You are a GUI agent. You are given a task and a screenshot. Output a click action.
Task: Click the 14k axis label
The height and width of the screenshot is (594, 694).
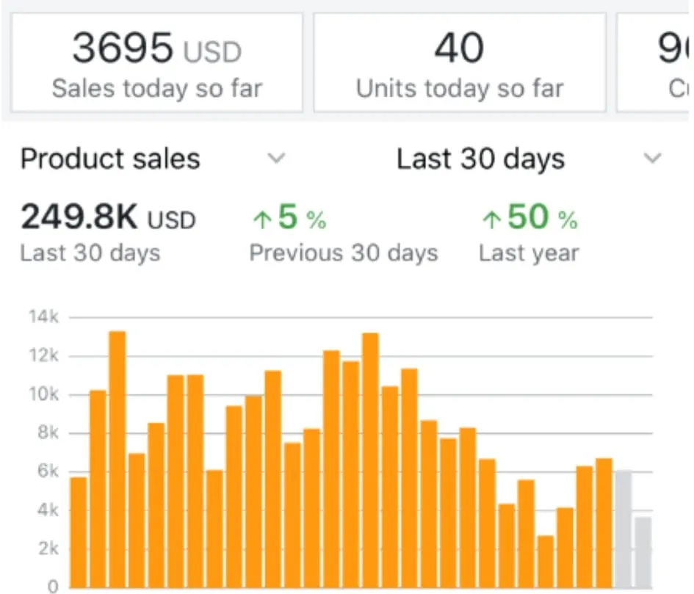point(43,317)
